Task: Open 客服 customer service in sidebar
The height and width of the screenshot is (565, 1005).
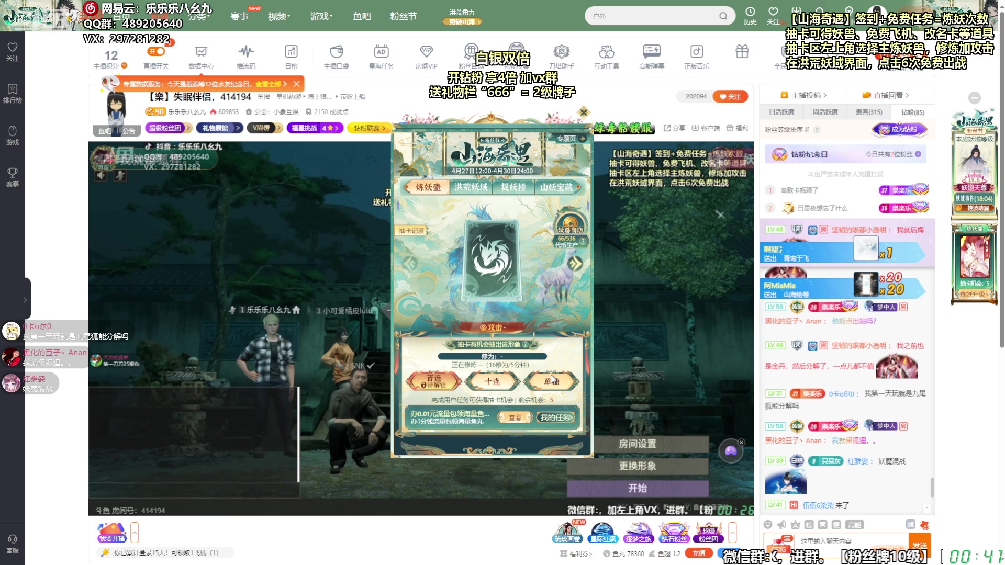Action: pyautogui.click(x=13, y=544)
